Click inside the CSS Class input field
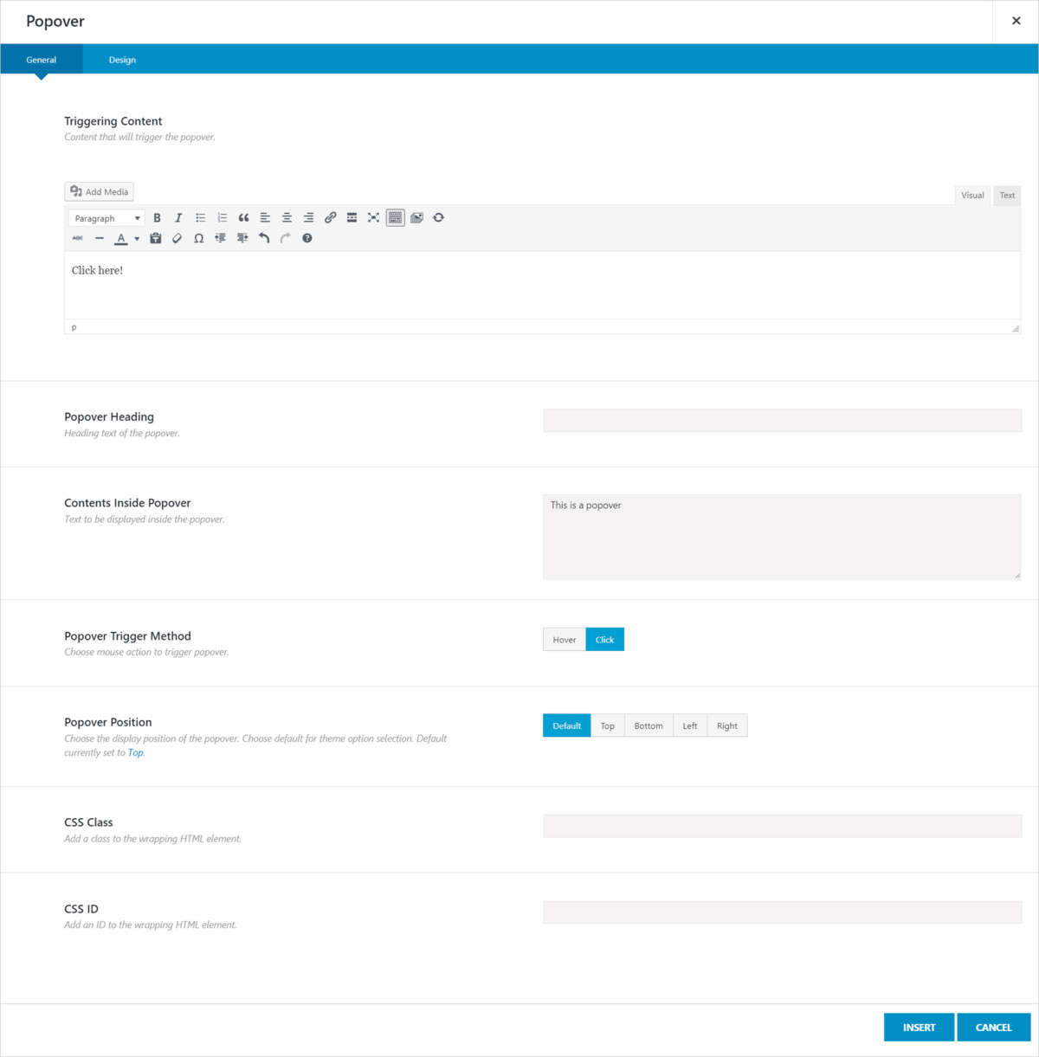Viewport: 1039px width, 1057px height. 782,825
